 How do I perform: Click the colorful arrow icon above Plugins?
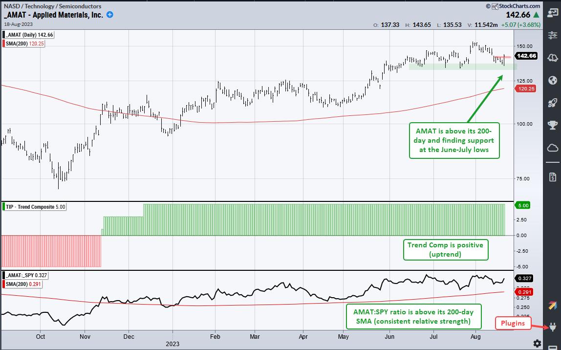tap(553, 306)
